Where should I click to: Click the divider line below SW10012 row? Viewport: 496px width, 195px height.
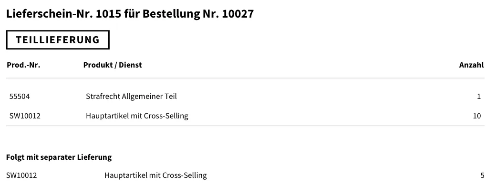coord(245,126)
